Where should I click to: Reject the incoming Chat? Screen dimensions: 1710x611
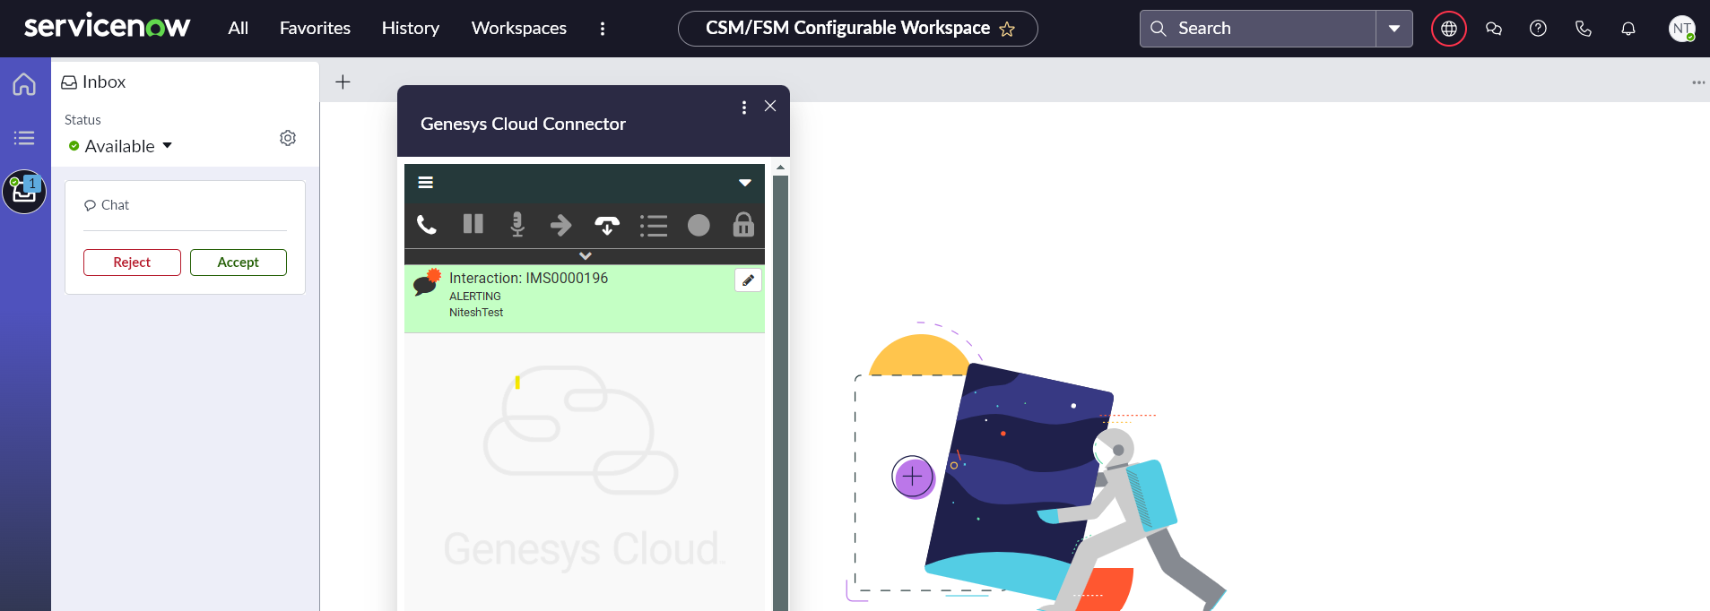pos(132,262)
